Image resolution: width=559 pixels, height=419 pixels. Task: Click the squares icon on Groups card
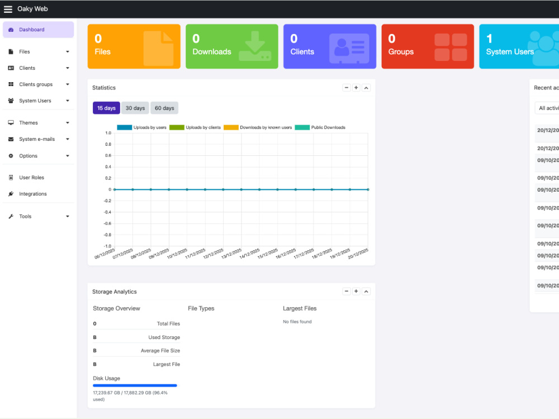click(451, 47)
